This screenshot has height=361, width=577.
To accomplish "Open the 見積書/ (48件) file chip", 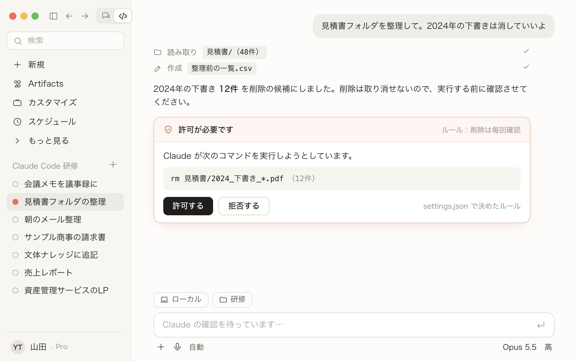I will coord(234,52).
